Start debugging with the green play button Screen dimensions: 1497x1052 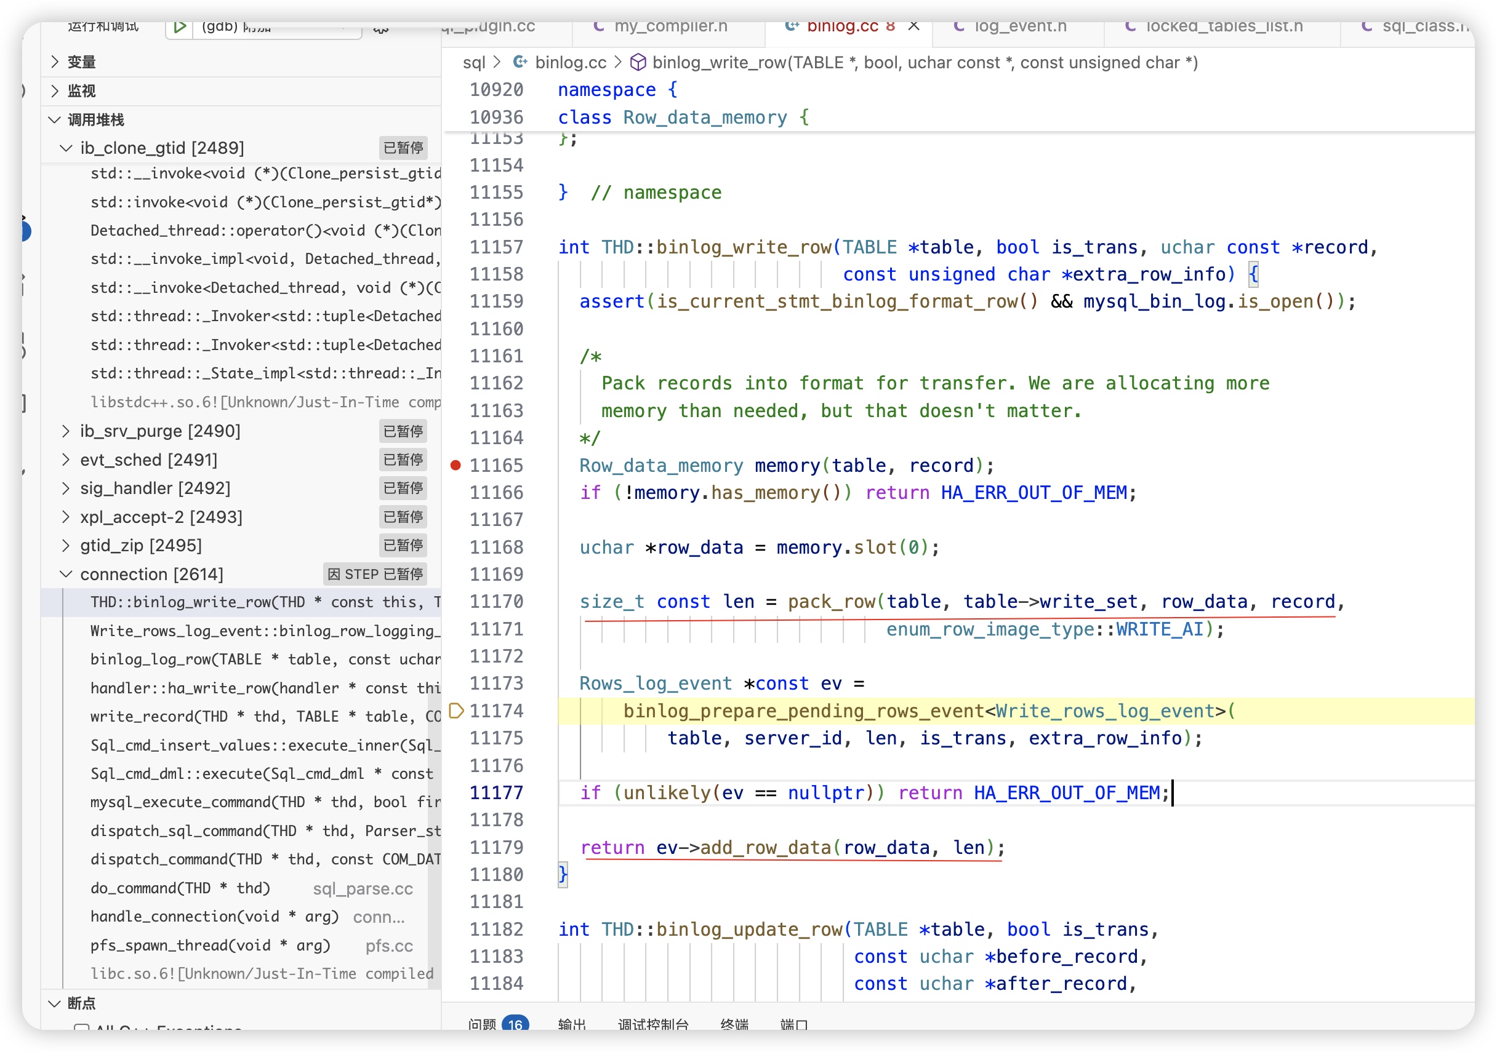coord(180,26)
